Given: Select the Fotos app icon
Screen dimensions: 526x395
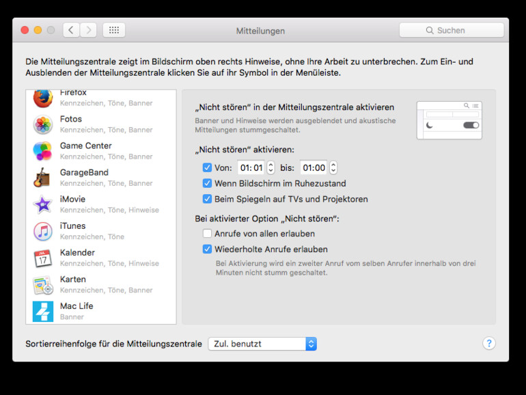Looking at the screenshot, I should [x=43, y=124].
